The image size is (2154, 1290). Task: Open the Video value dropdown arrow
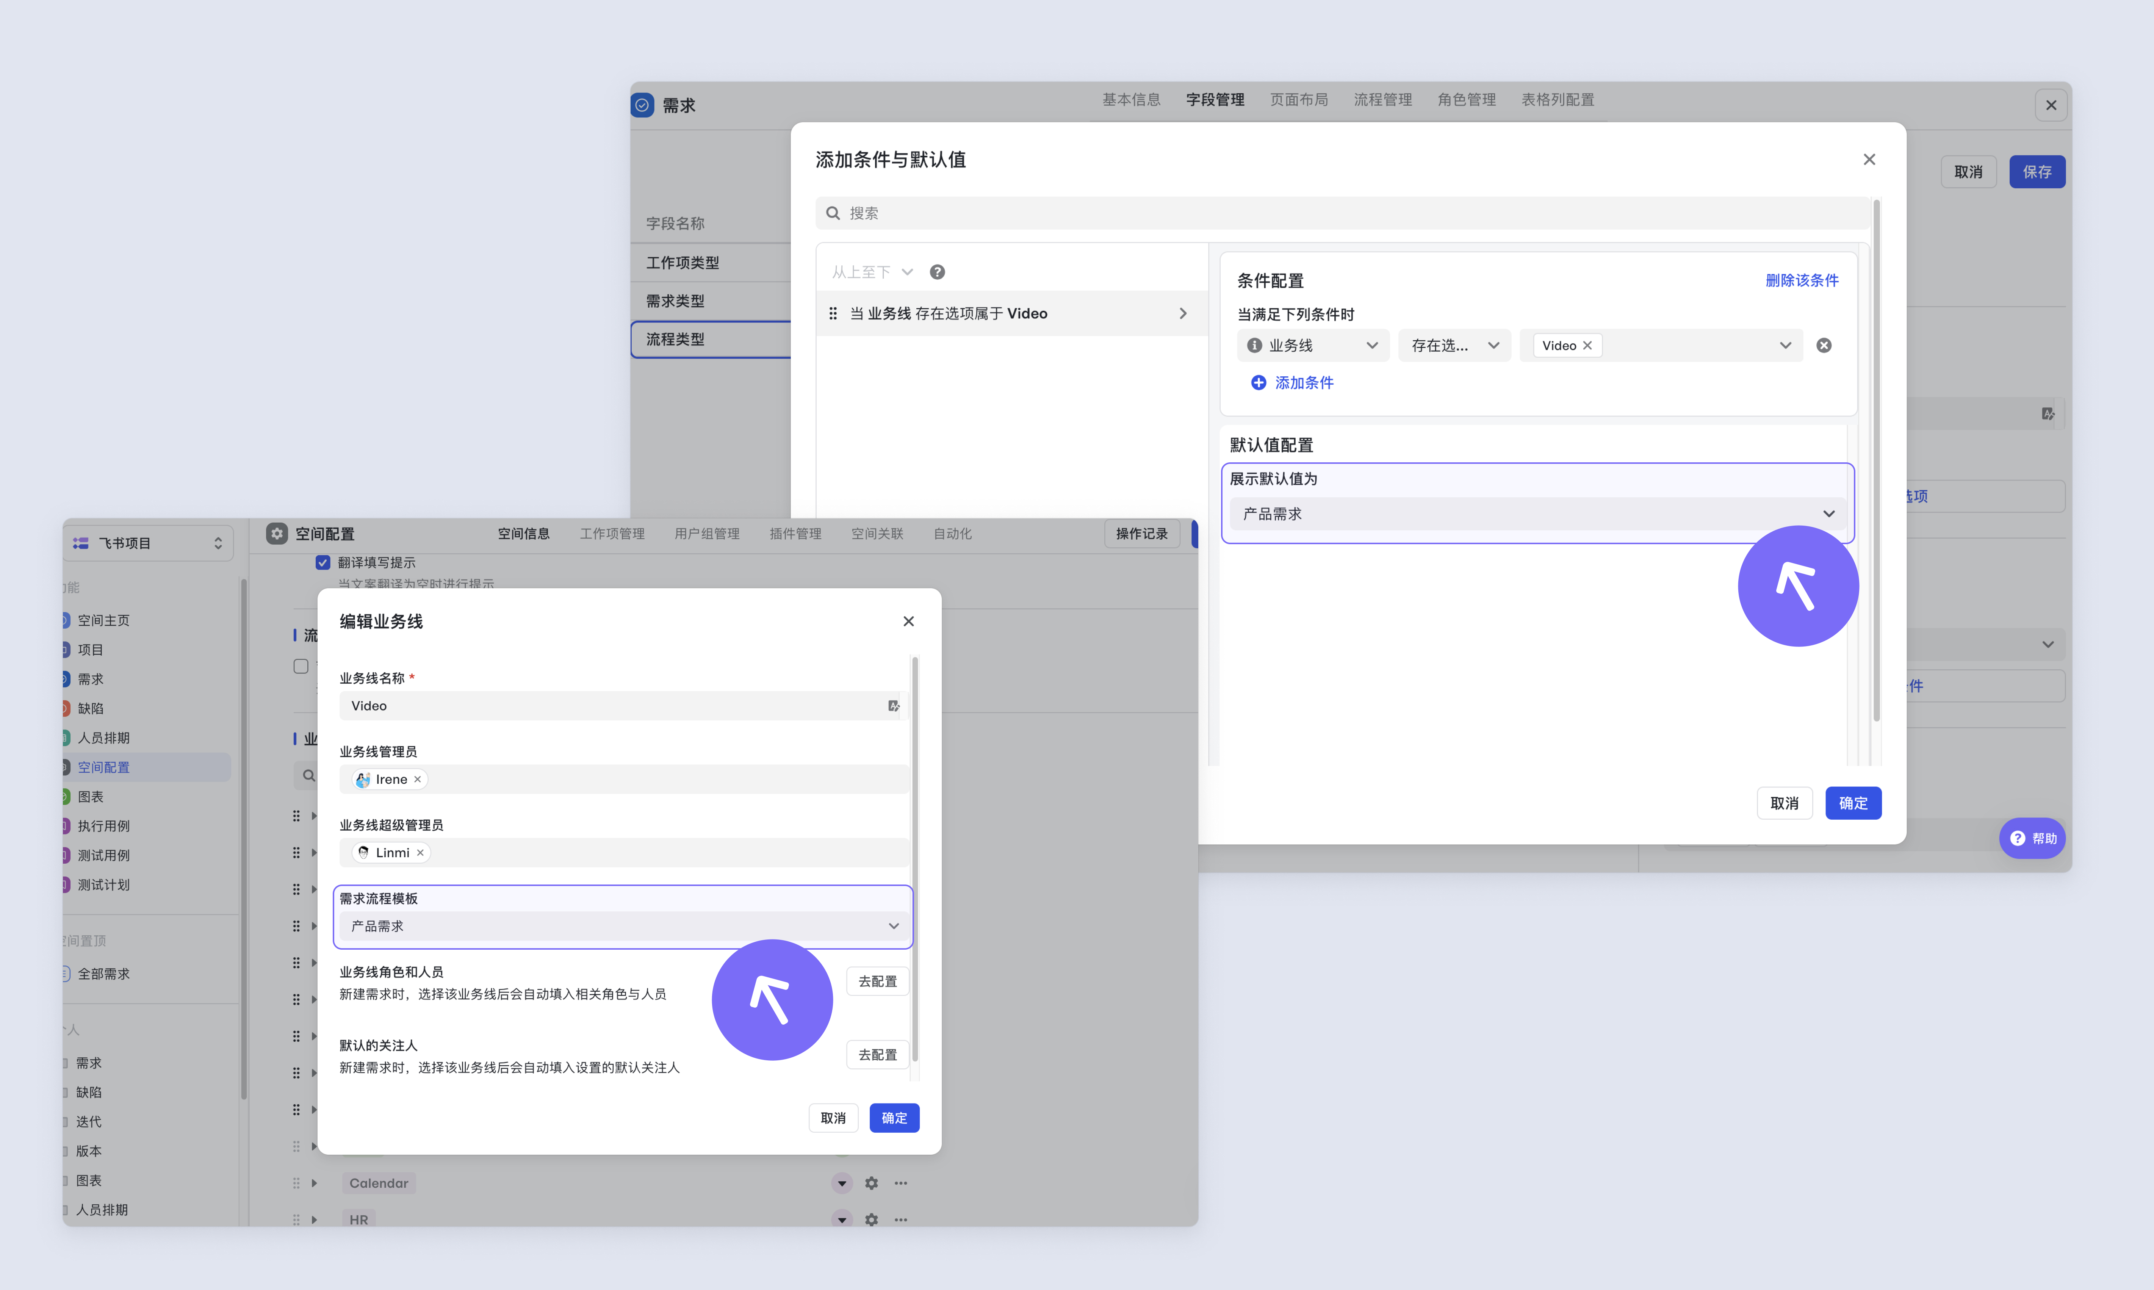click(x=1785, y=345)
